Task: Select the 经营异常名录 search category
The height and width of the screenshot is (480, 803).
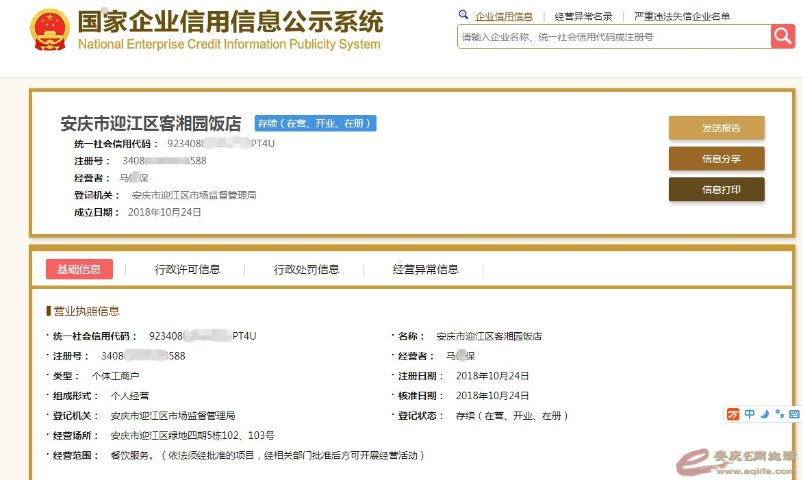Action: [x=583, y=16]
